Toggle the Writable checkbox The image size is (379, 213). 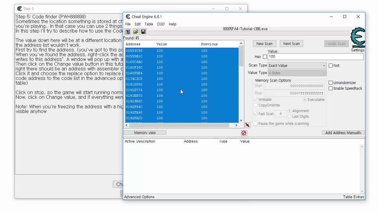click(x=256, y=100)
